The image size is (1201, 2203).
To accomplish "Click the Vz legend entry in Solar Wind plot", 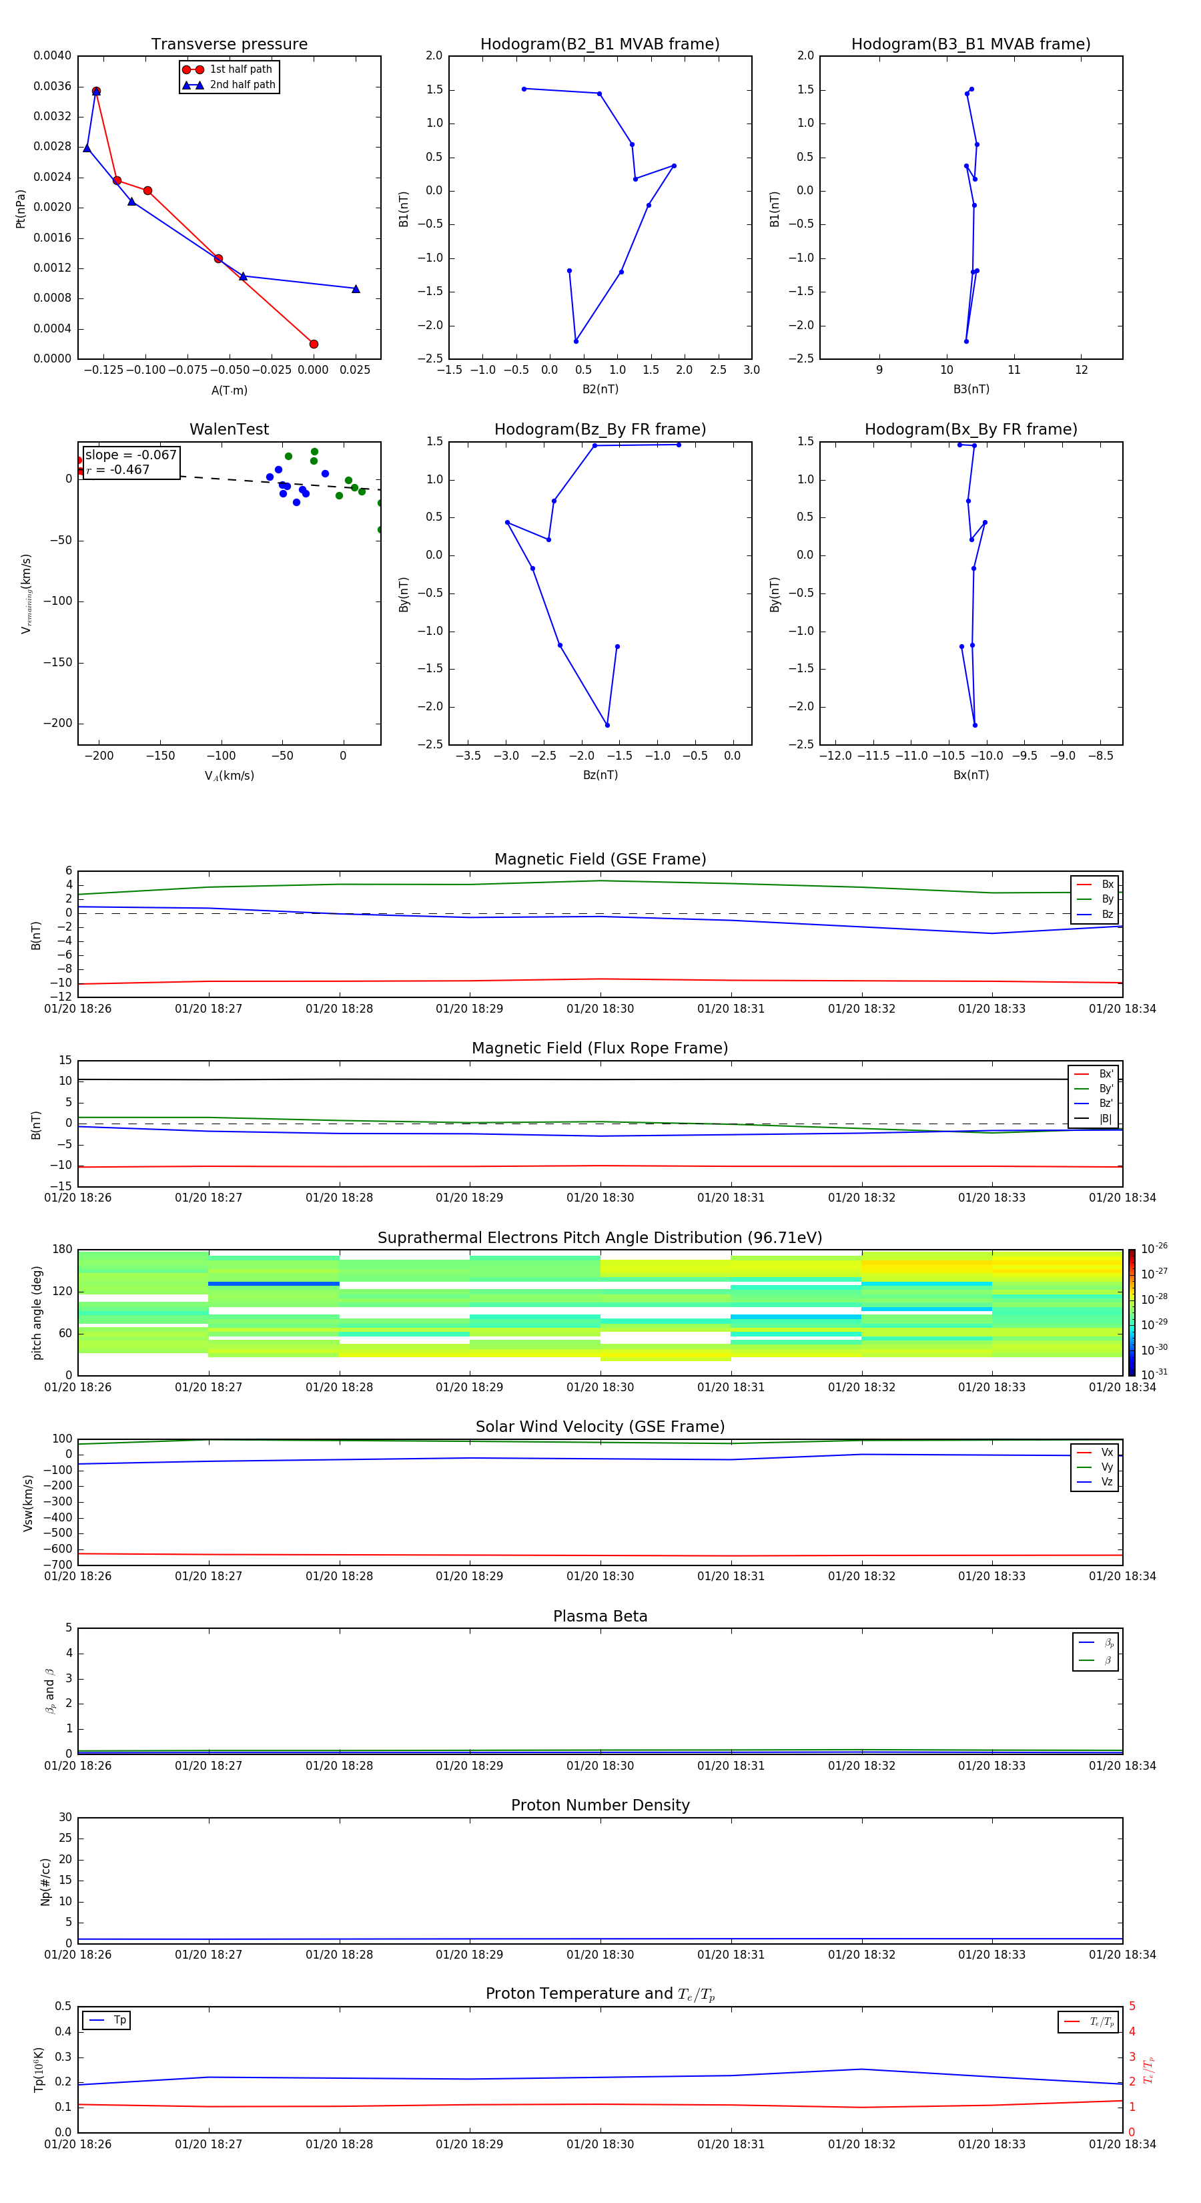I will click(1095, 1482).
